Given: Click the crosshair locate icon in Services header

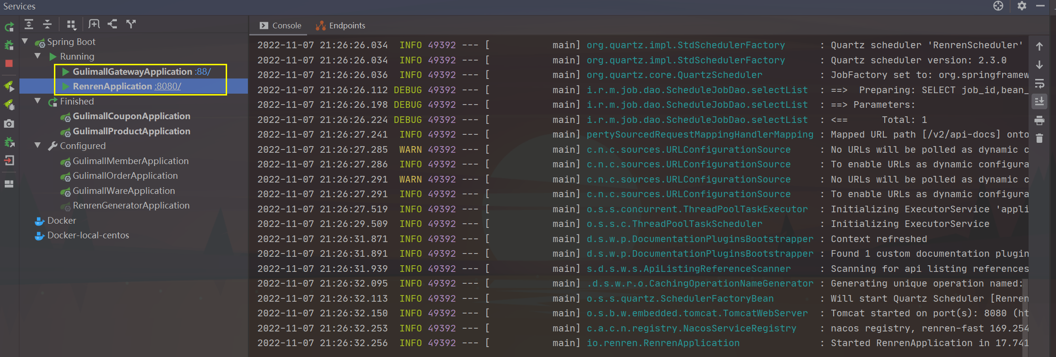Looking at the screenshot, I should tap(998, 6).
